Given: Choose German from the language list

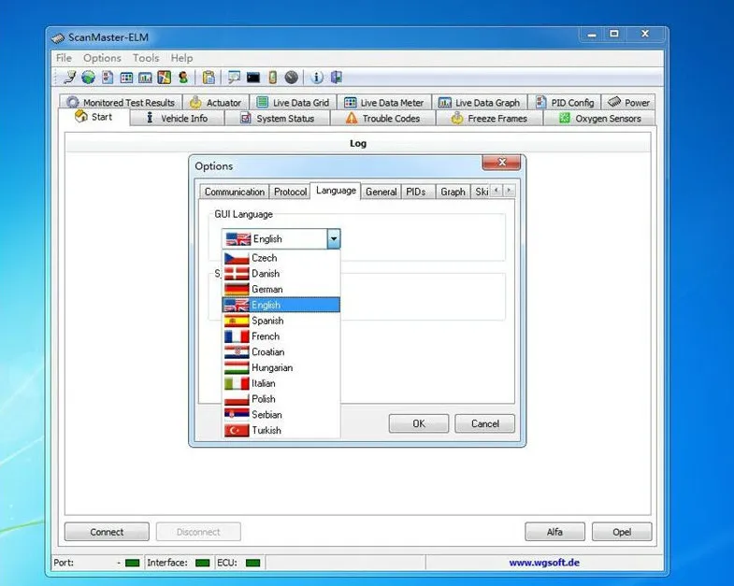Looking at the screenshot, I should (281, 289).
